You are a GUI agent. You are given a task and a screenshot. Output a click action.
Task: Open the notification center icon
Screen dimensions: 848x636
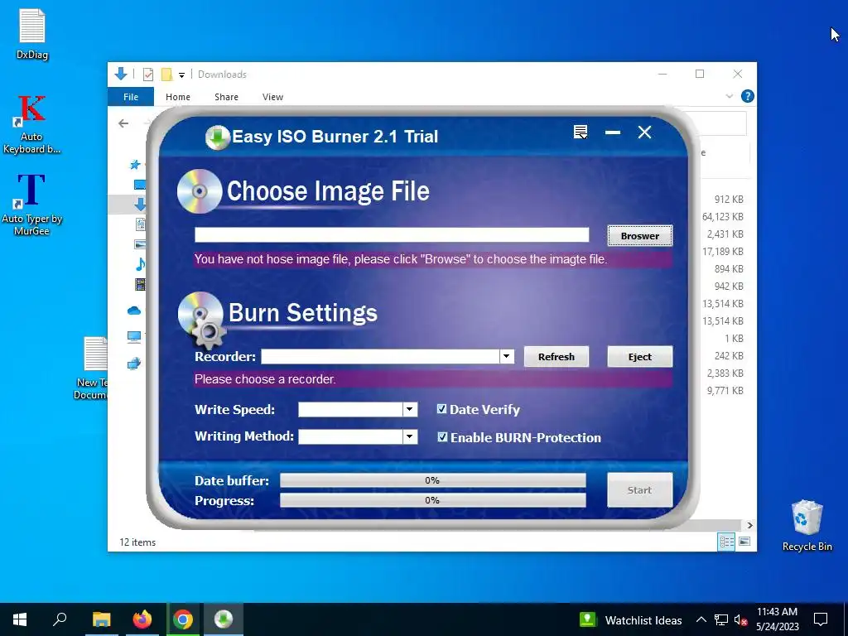pos(821,619)
